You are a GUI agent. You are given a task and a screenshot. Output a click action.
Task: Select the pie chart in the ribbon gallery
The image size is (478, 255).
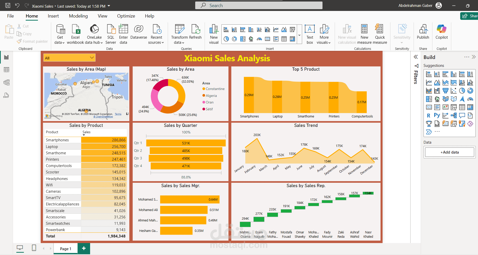226,39
